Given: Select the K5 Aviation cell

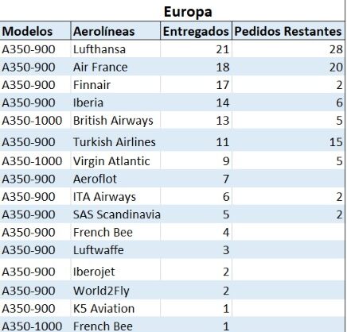Looking at the screenshot, I should (115, 308).
